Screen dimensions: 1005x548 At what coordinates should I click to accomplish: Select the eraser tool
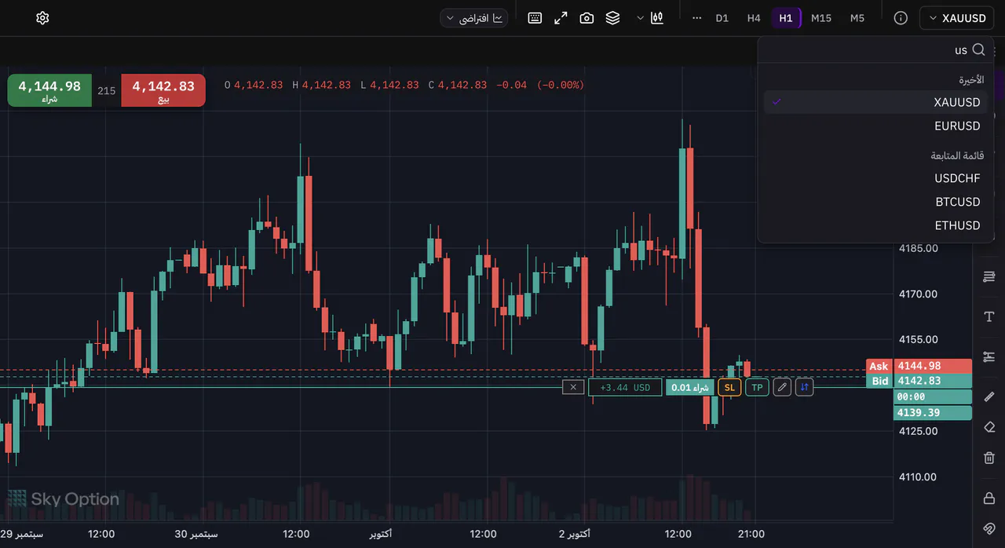click(989, 427)
